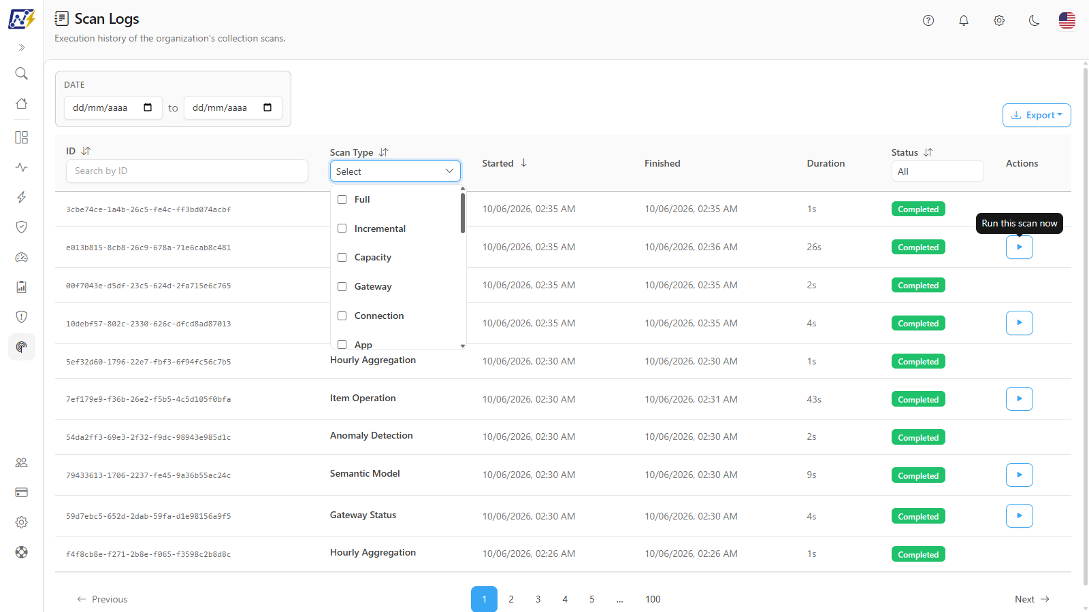
Task: Open the clipboard report icon in sidebar
Action: (22, 287)
